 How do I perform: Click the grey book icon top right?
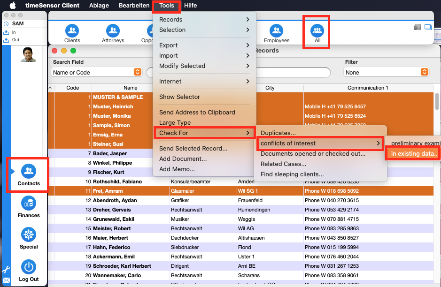[418, 27]
